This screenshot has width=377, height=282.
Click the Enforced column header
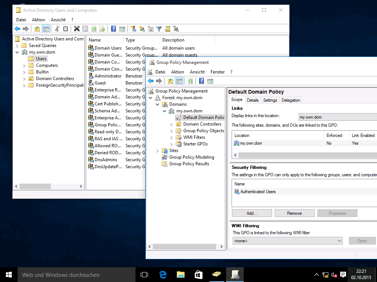(337, 135)
